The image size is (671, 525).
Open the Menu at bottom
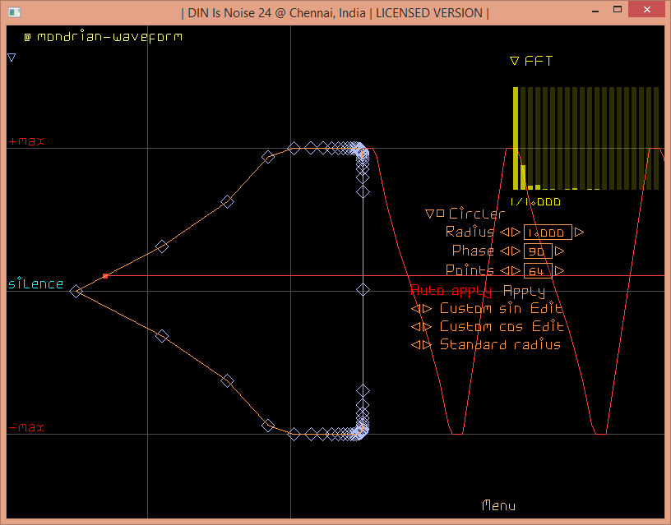click(x=498, y=505)
